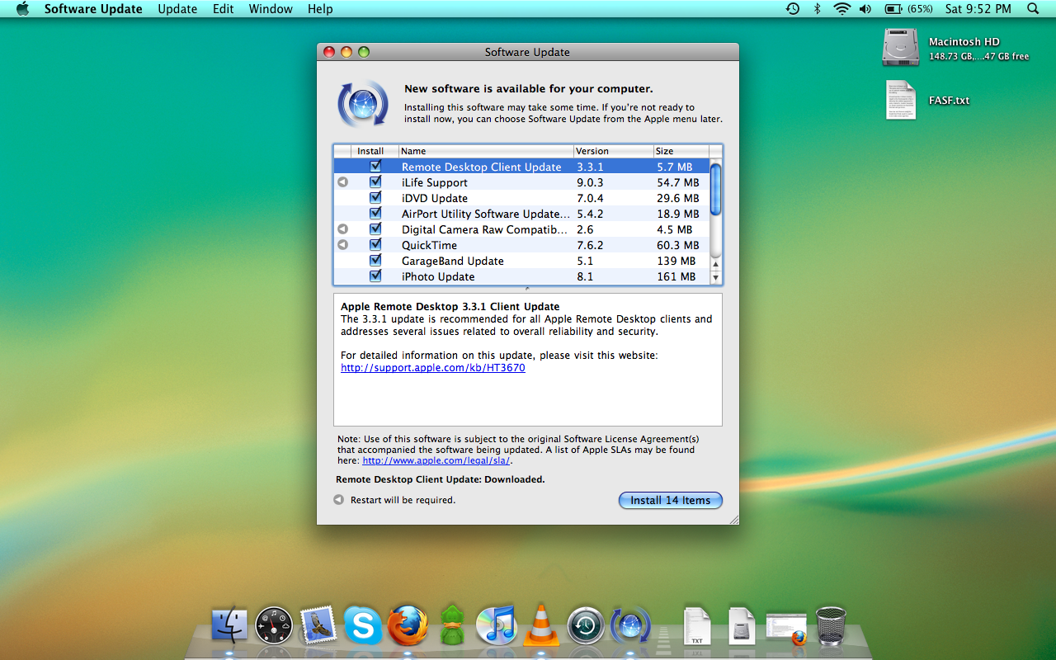Viewport: 1056px width, 660px height.
Task: Uncheck the iPhoto Update checkbox
Action: (375, 276)
